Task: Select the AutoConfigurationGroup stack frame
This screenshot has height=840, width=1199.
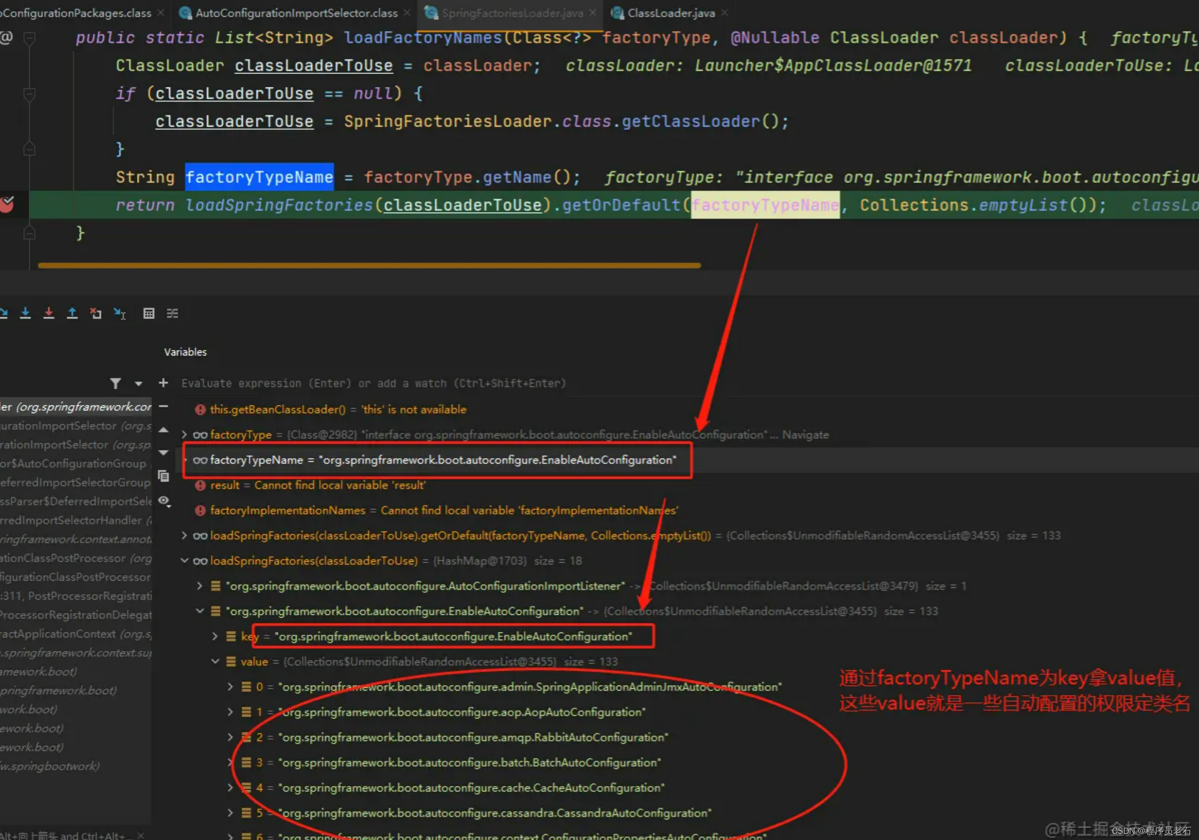Action: (76, 463)
